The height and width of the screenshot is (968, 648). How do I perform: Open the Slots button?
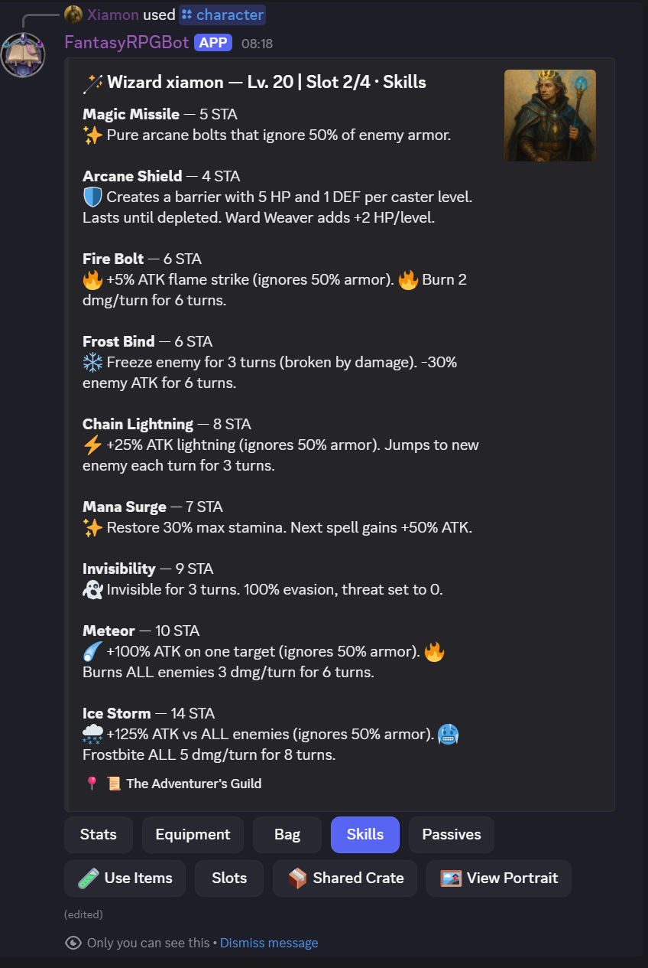[x=229, y=878]
